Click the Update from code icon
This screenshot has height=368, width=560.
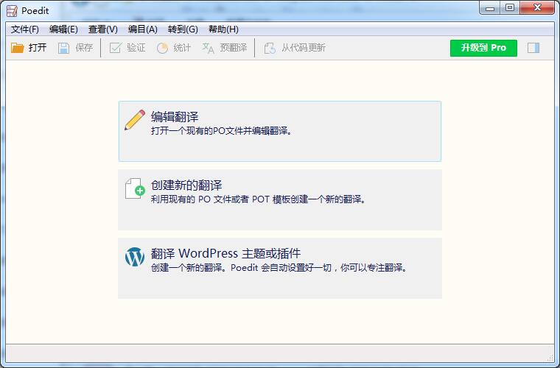270,48
